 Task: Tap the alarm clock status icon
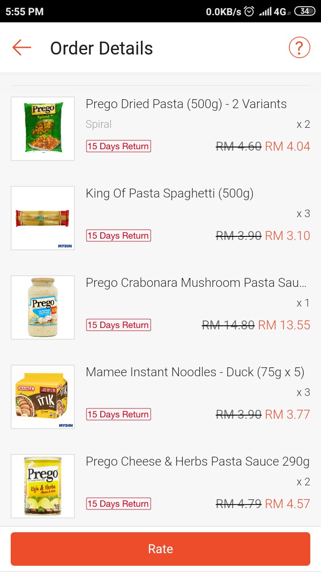tap(249, 11)
